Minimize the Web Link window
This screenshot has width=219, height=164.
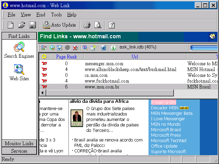(x=198, y=5)
